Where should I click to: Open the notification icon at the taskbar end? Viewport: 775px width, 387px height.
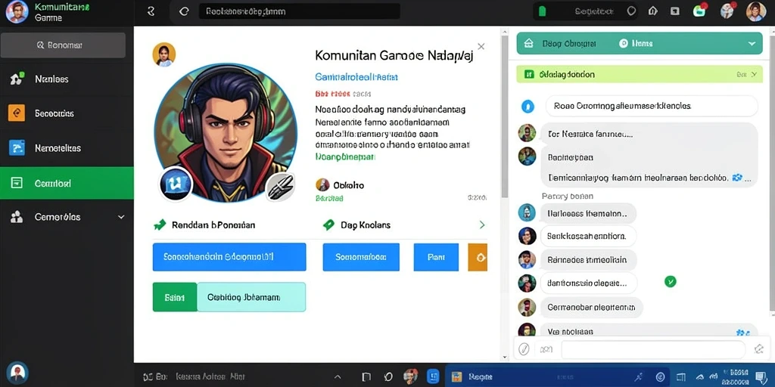[x=762, y=377]
